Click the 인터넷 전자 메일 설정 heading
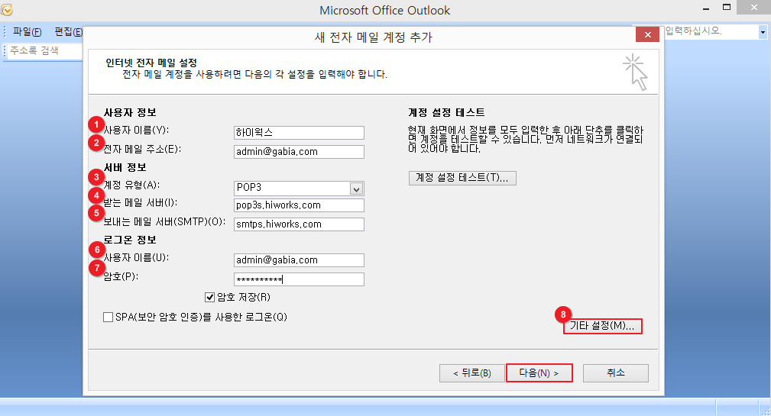The width and height of the screenshot is (771, 416). point(151,63)
